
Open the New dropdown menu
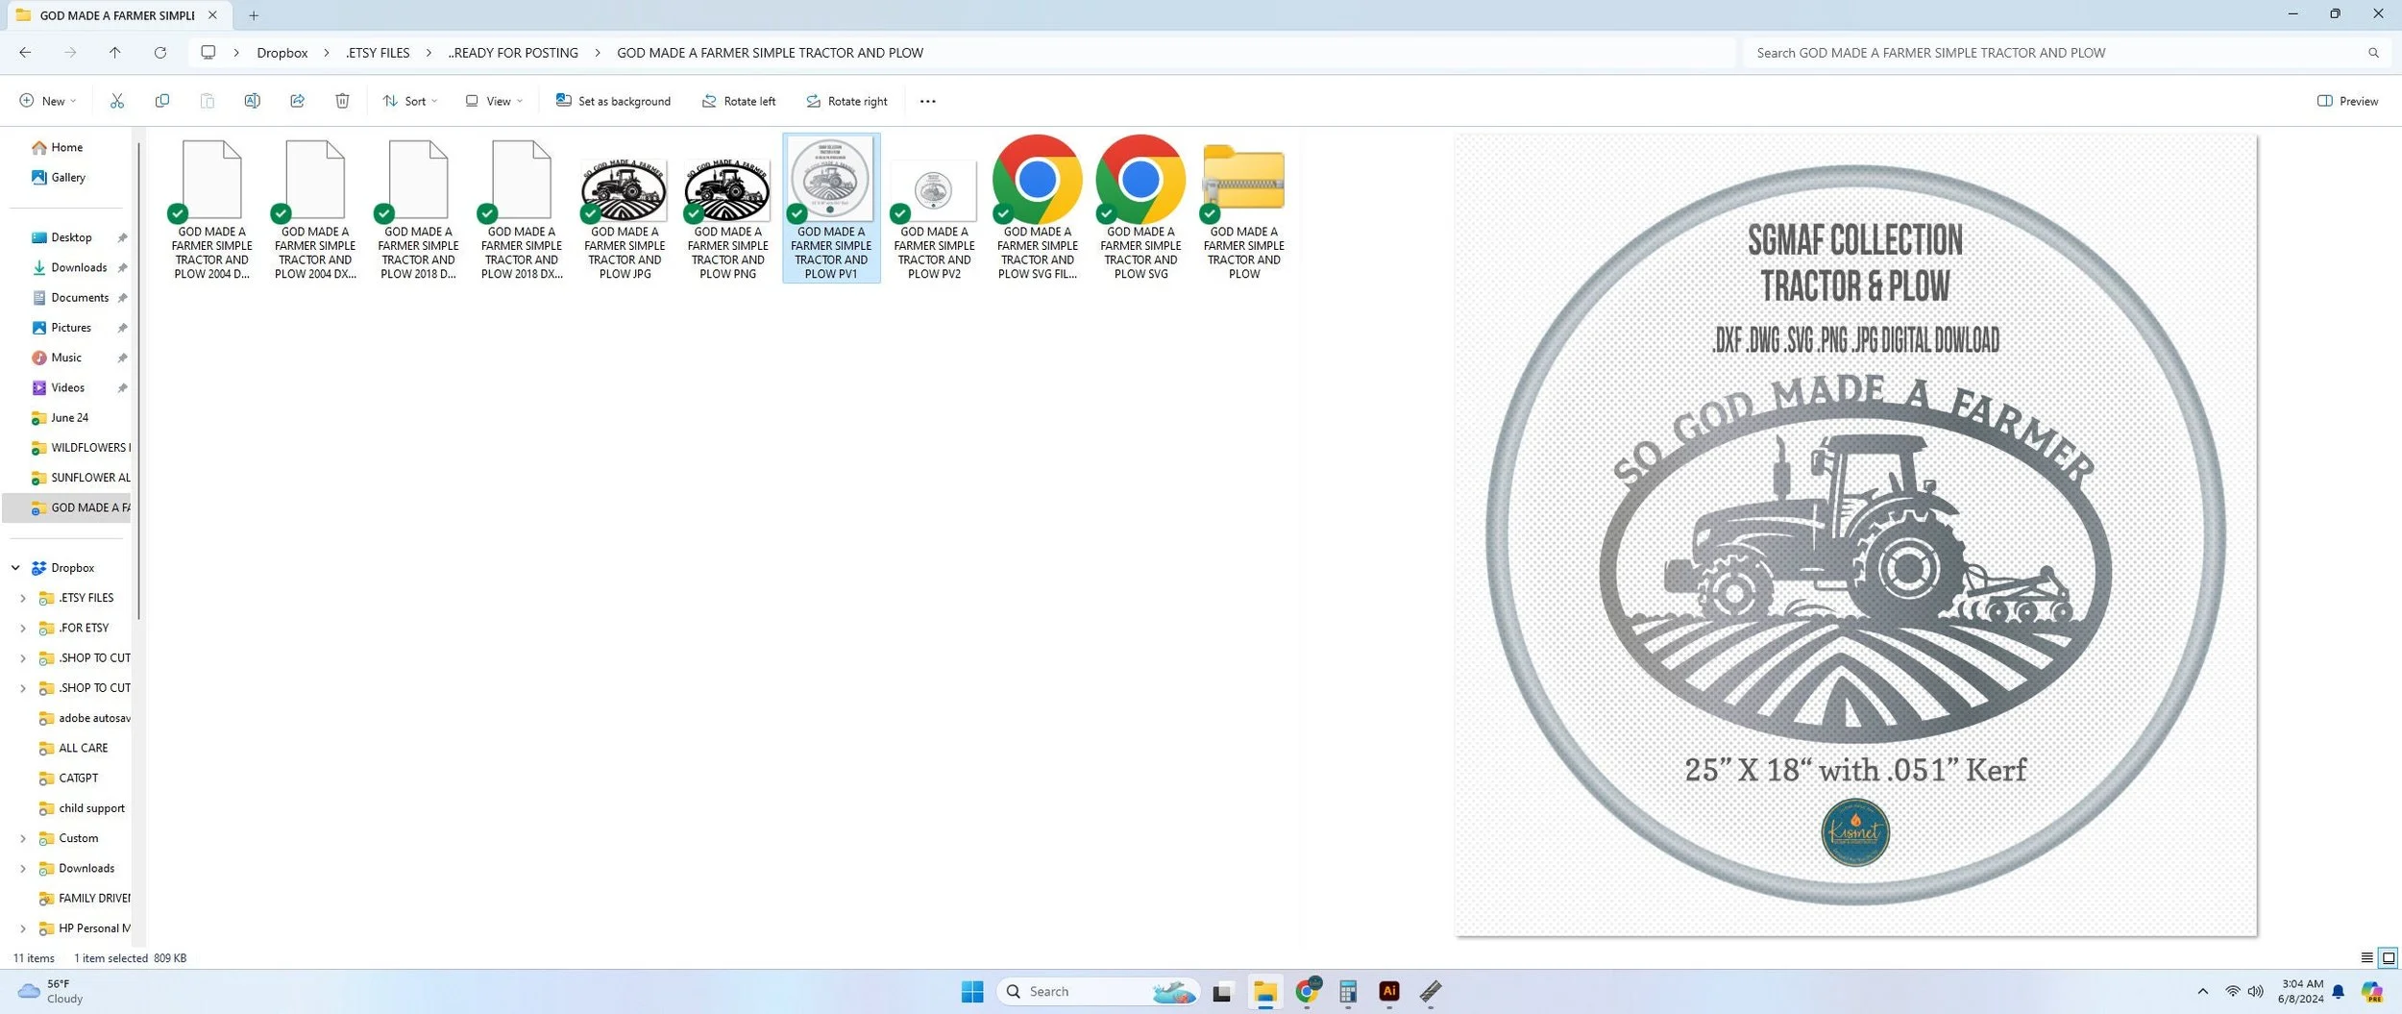coord(47,101)
